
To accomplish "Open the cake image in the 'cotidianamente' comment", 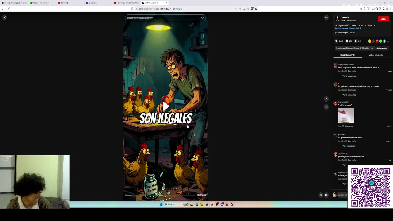I will 346,116.
